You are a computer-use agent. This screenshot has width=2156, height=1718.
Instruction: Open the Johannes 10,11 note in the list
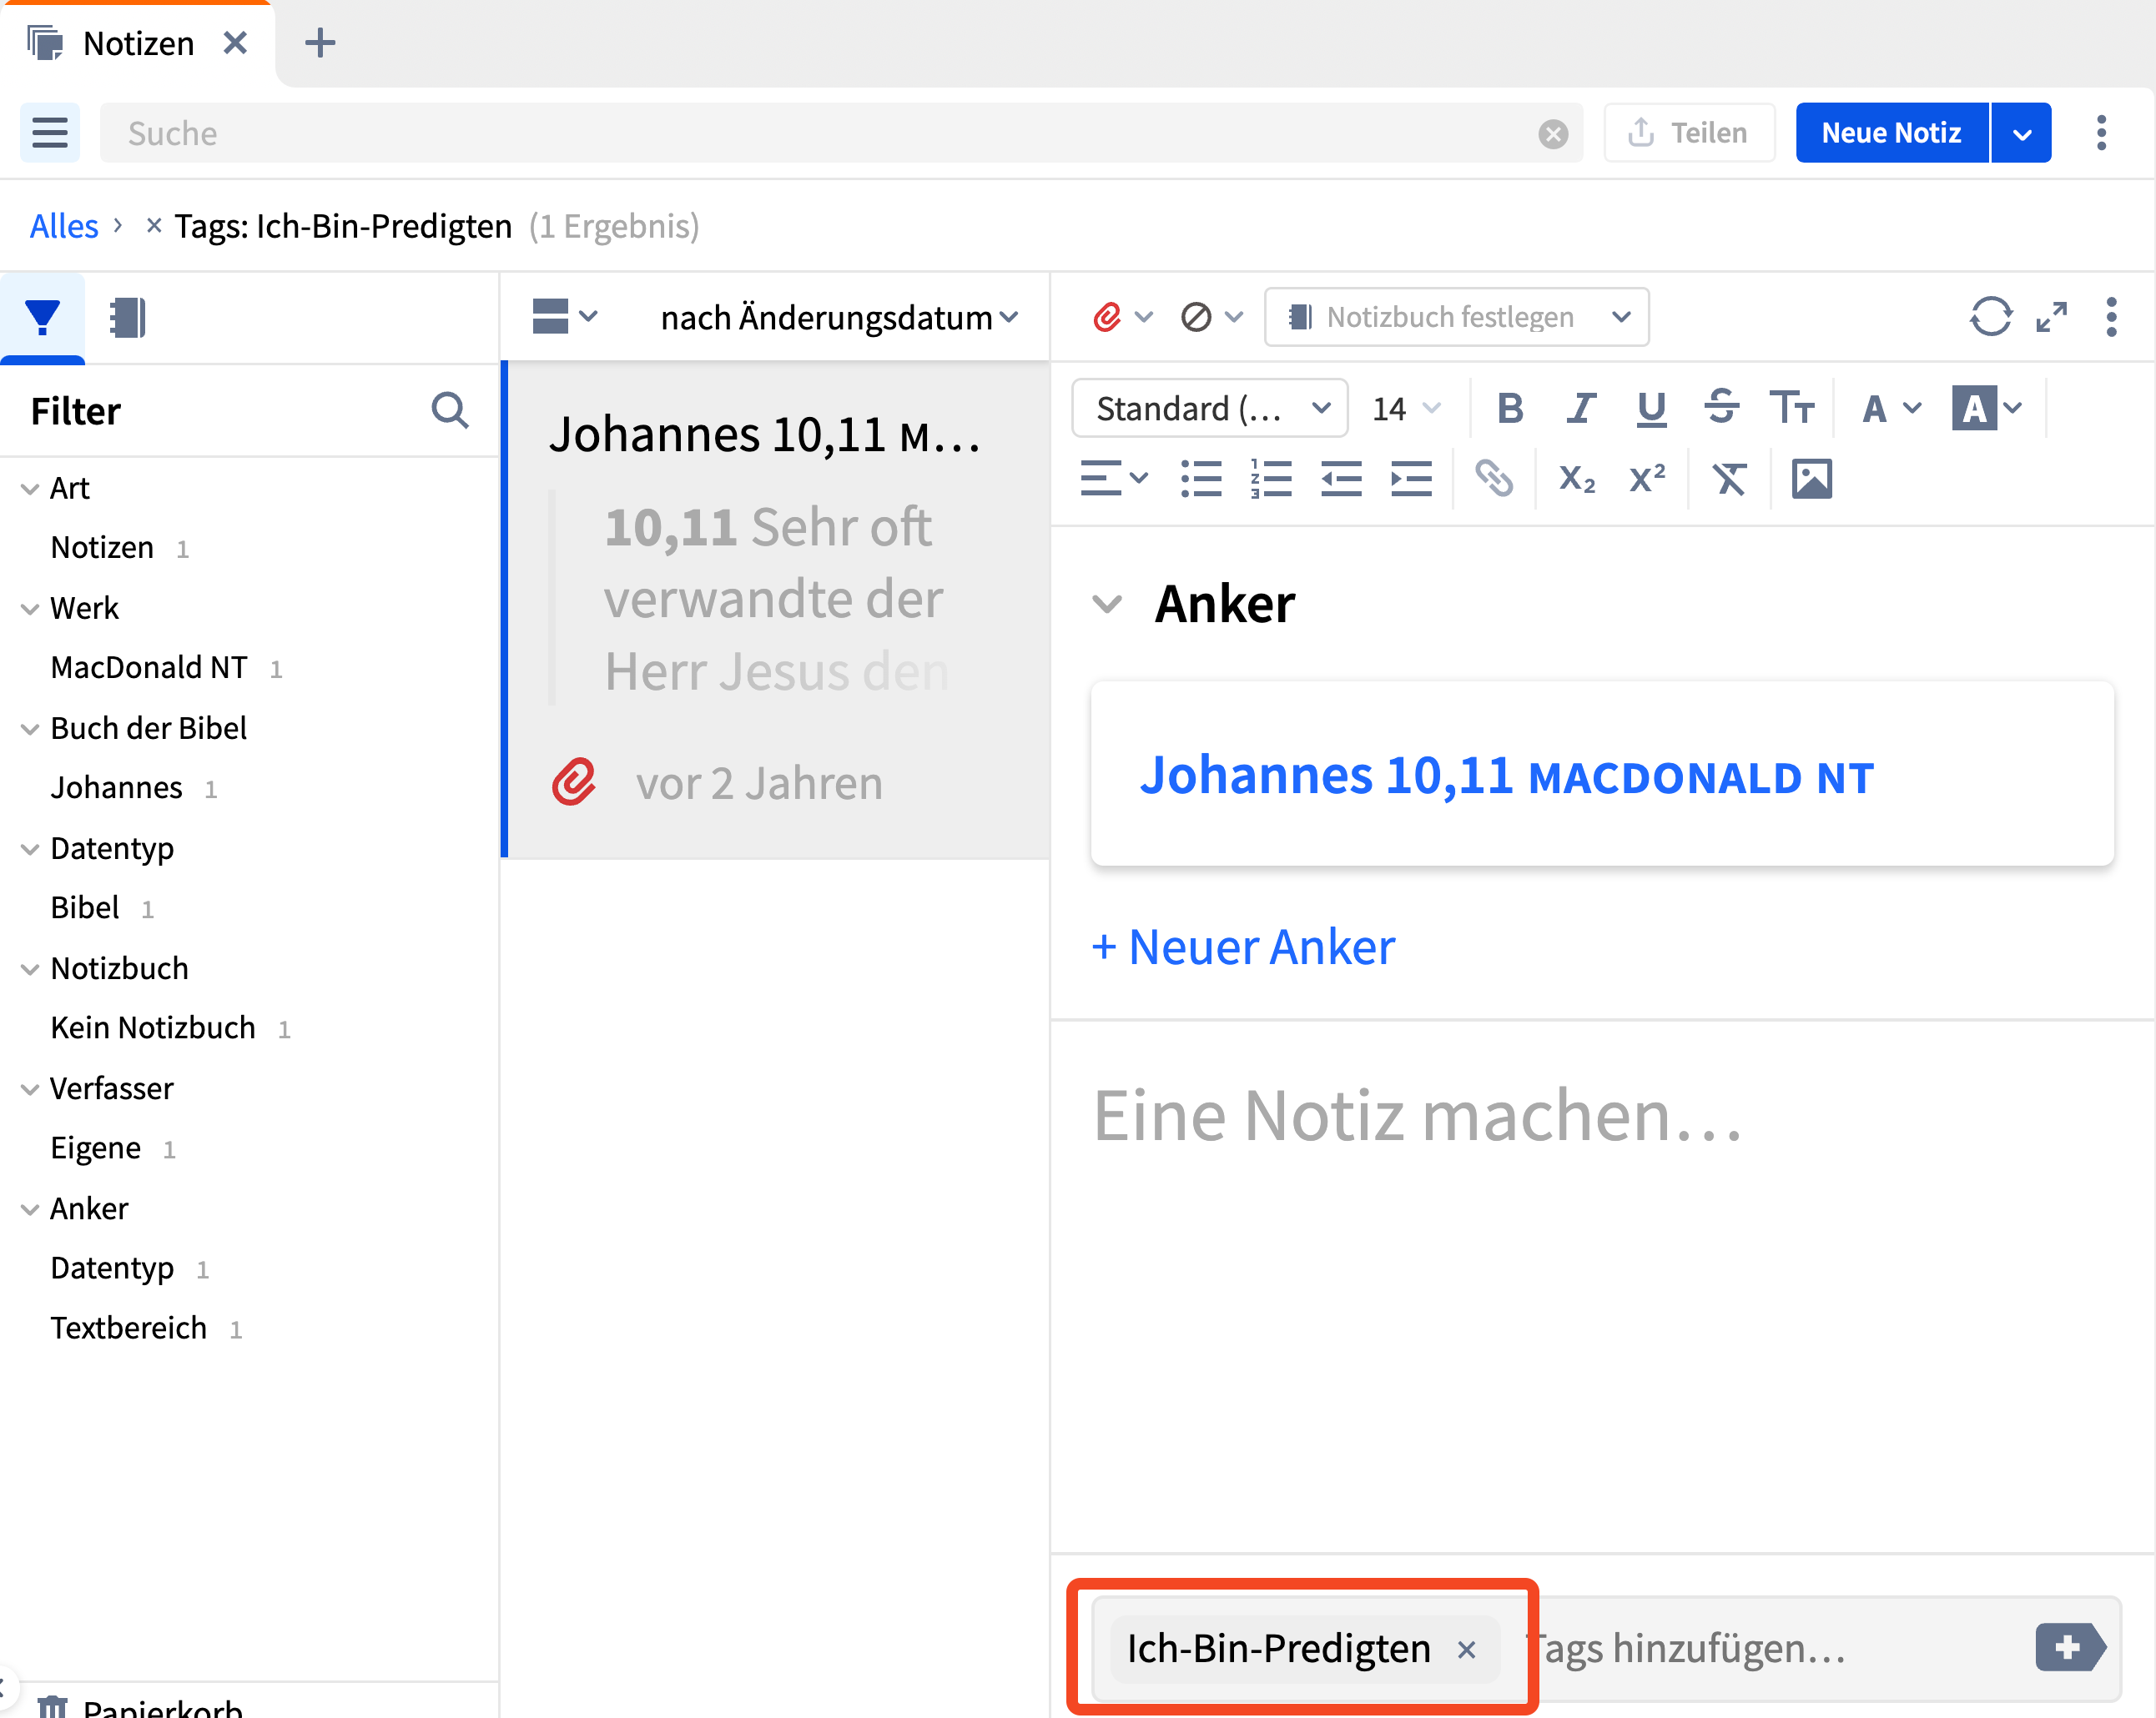pos(776,608)
